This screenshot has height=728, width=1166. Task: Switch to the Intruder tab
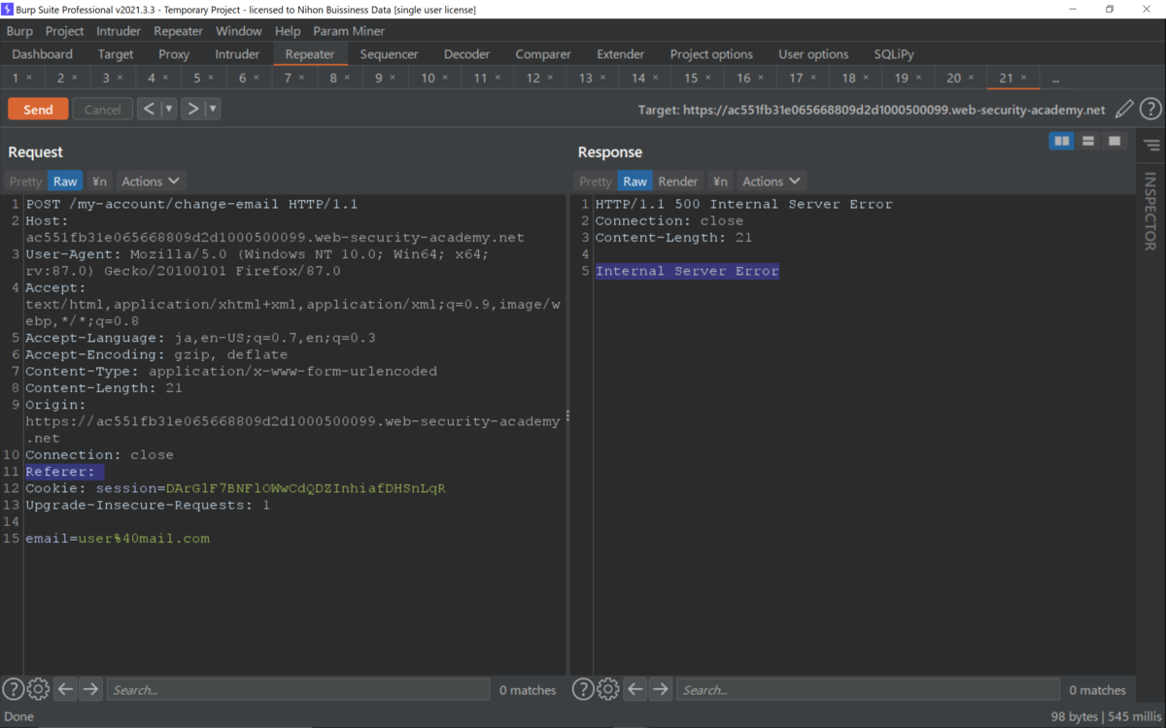tap(237, 54)
